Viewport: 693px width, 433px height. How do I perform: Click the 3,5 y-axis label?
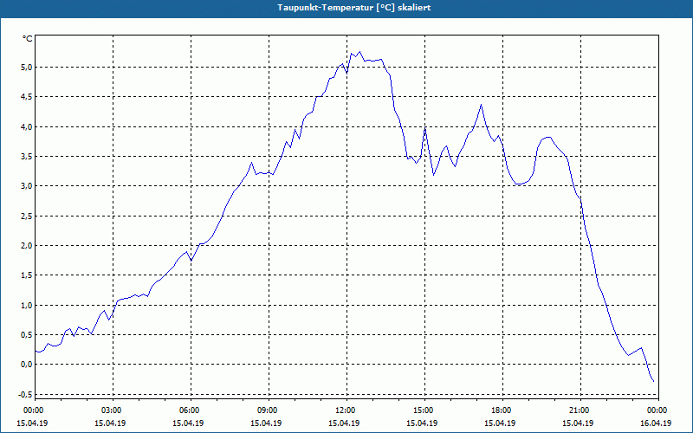(27, 157)
